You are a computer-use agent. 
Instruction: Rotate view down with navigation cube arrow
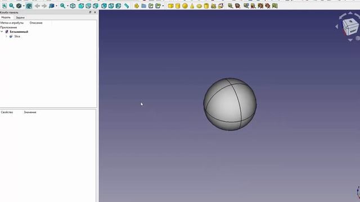pos(350,40)
